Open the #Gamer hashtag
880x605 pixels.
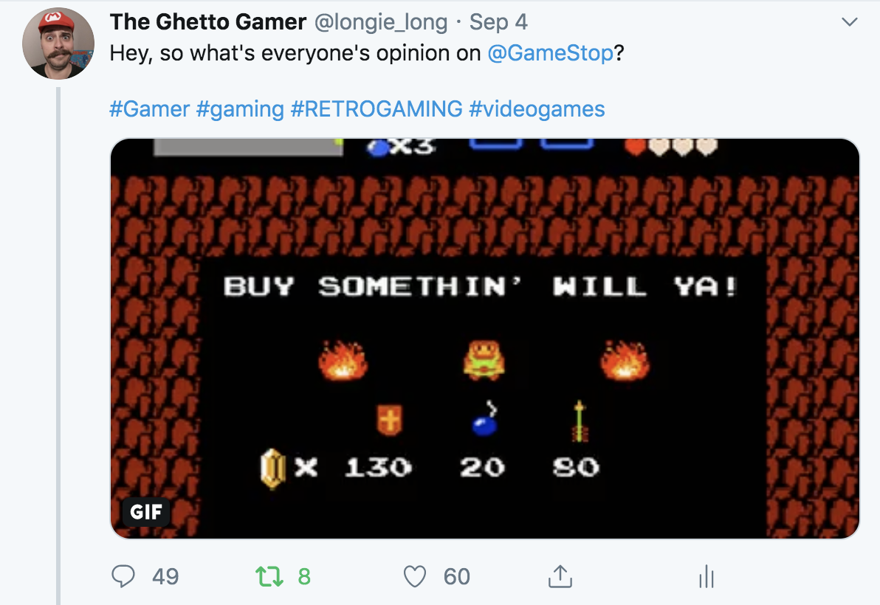point(149,108)
